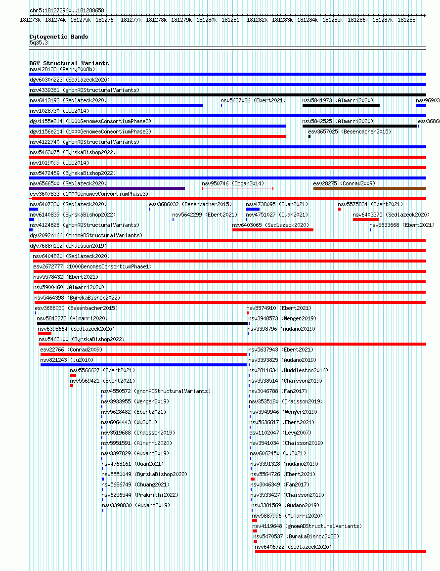Select the esv3686030 (Besenbacher2015) label
Screen dimensions: 440x571
click(x=76, y=308)
